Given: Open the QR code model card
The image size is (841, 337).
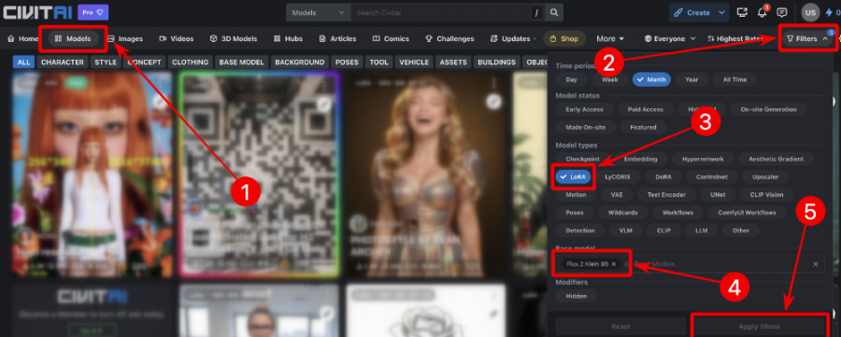Looking at the screenshot, I should coord(260,175).
